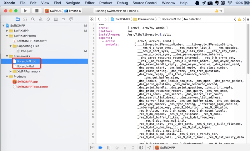Go to previous issue arrow
Viewport: 250px width, 151px height.
[x=235, y=19]
